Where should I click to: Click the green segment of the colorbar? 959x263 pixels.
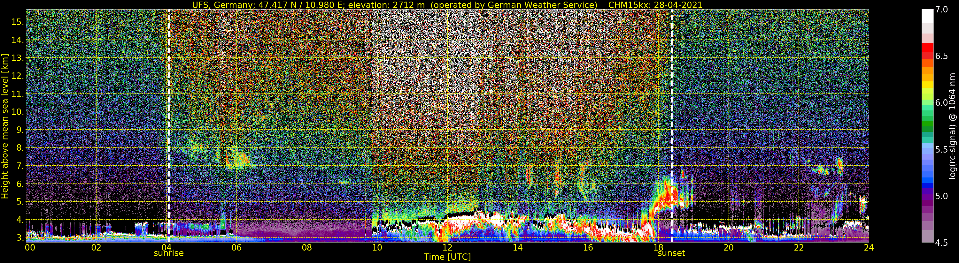click(x=927, y=124)
